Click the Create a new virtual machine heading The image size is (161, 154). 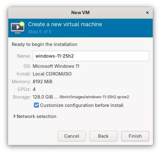65,24
